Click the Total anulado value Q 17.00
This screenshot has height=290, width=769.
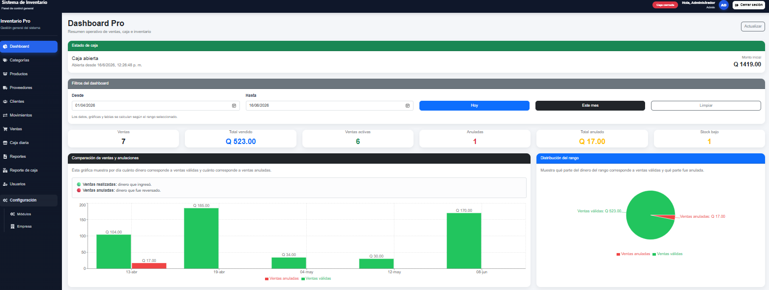[592, 142]
